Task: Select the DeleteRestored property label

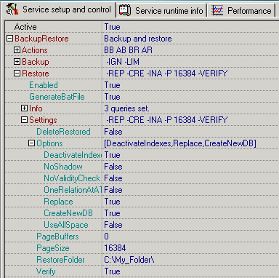Action: click(x=63, y=132)
